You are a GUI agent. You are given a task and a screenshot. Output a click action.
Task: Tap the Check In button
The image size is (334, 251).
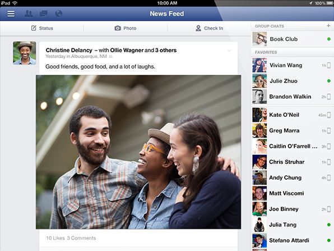tap(209, 28)
